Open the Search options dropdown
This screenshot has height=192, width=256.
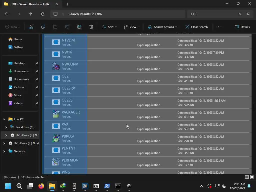[162, 27]
